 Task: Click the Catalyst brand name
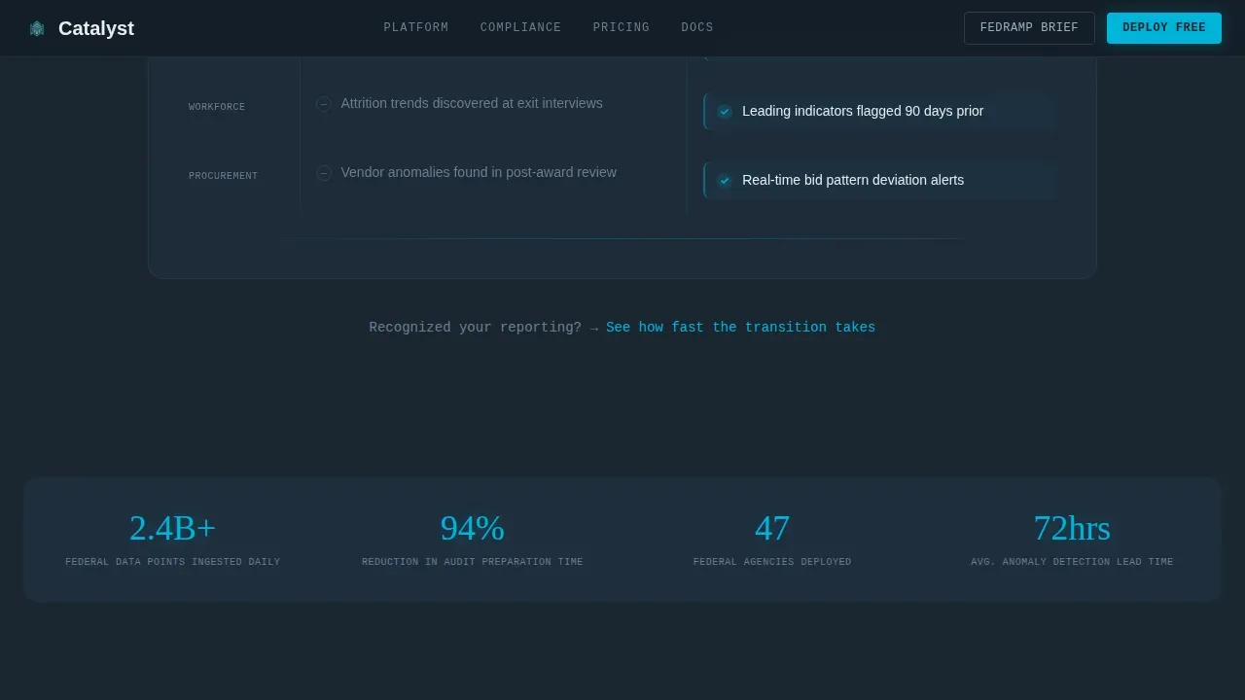[x=96, y=28]
